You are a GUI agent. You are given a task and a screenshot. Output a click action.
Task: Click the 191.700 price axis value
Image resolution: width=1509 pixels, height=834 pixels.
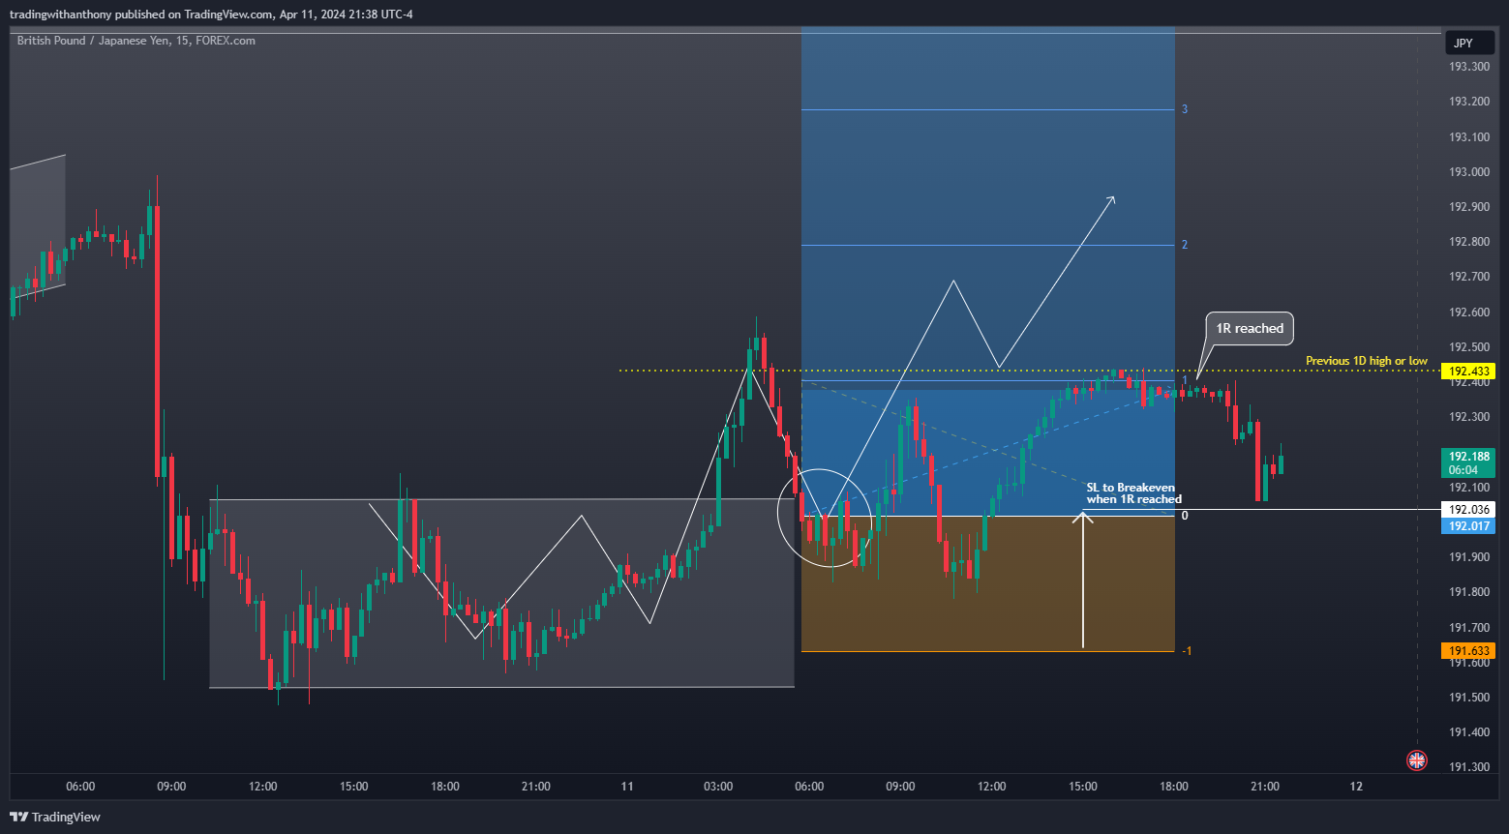click(1468, 628)
